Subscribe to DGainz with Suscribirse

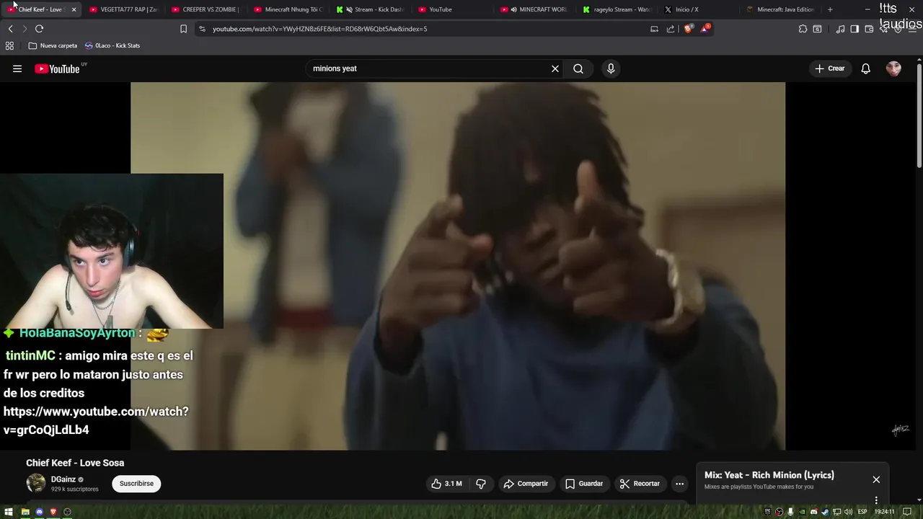tap(136, 484)
